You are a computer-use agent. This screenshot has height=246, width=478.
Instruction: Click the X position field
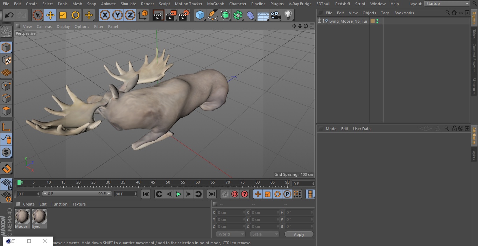(231, 213)
